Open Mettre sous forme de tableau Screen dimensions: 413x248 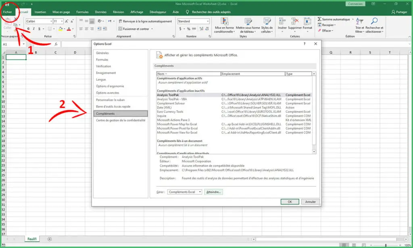(248, 25)
